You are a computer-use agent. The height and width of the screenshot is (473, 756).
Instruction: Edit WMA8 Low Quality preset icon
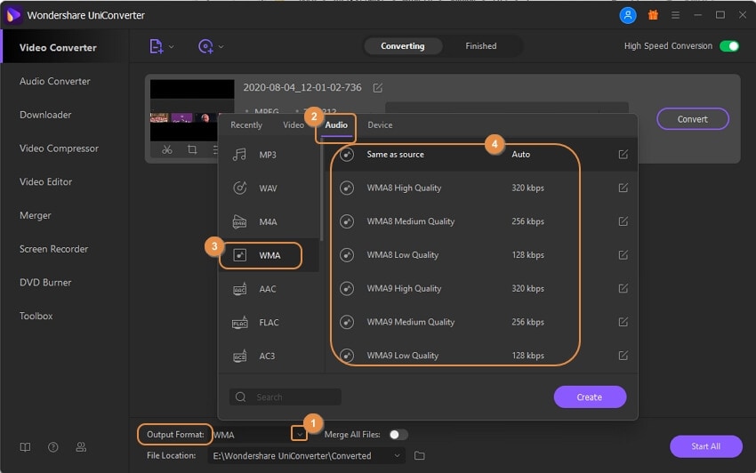pyautogui.click(x=623, y=254)
